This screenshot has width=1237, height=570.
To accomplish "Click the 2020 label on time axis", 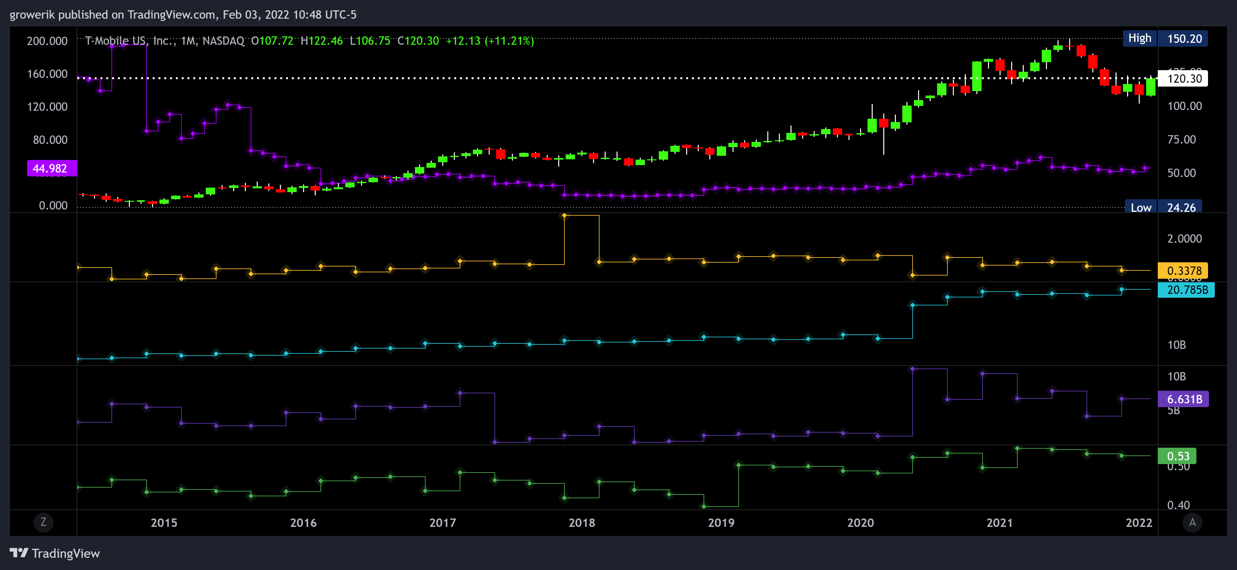I will click(x=860, y=522).
